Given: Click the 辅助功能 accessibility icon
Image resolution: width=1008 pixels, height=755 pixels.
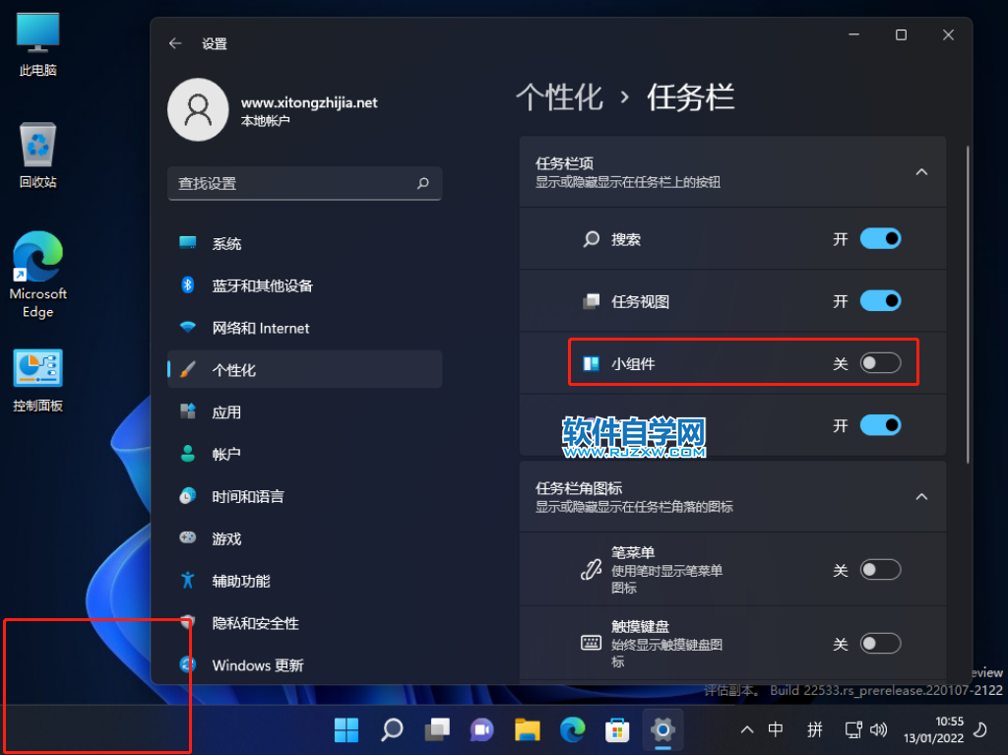Looking at the screenshot, I should [188, 580].
